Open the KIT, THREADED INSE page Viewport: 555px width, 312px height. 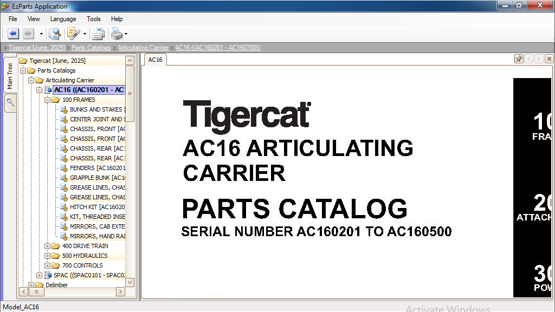98,217
